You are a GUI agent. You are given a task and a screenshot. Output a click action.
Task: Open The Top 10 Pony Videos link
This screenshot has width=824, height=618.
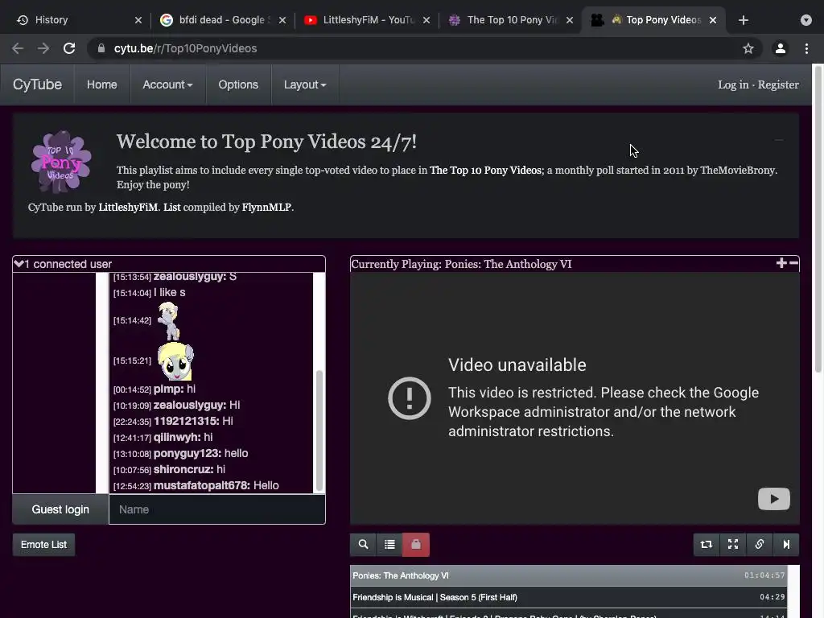pyautogui.click(x=486, y=171)
